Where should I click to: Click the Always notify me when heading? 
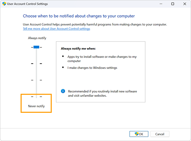pos(78,48)
